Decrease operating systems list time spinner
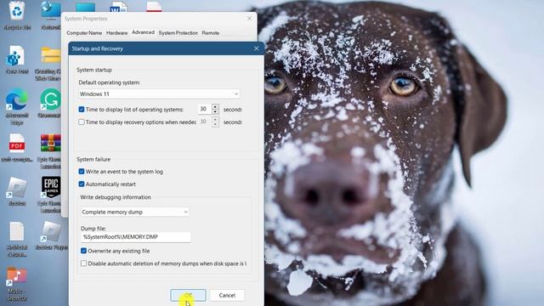Viewport: 544px width, 306px height. (215, 111)
